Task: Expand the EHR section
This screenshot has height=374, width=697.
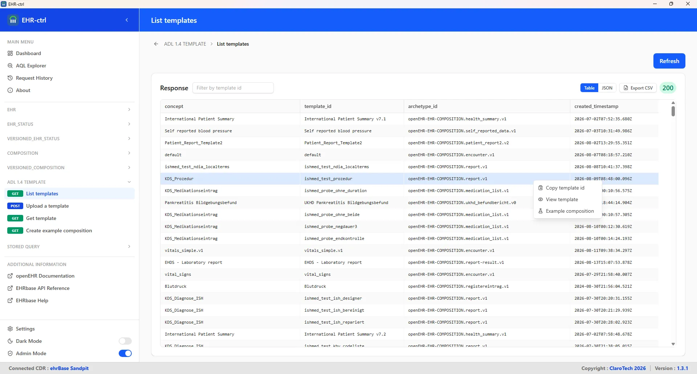Action: tap(69, 109)
